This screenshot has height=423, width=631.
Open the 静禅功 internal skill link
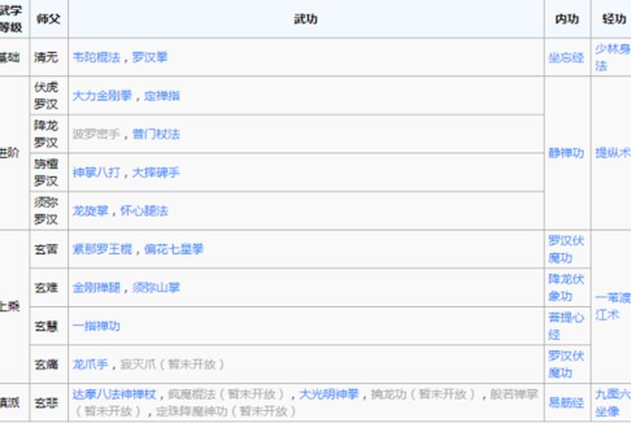click(x=566, y=153)
